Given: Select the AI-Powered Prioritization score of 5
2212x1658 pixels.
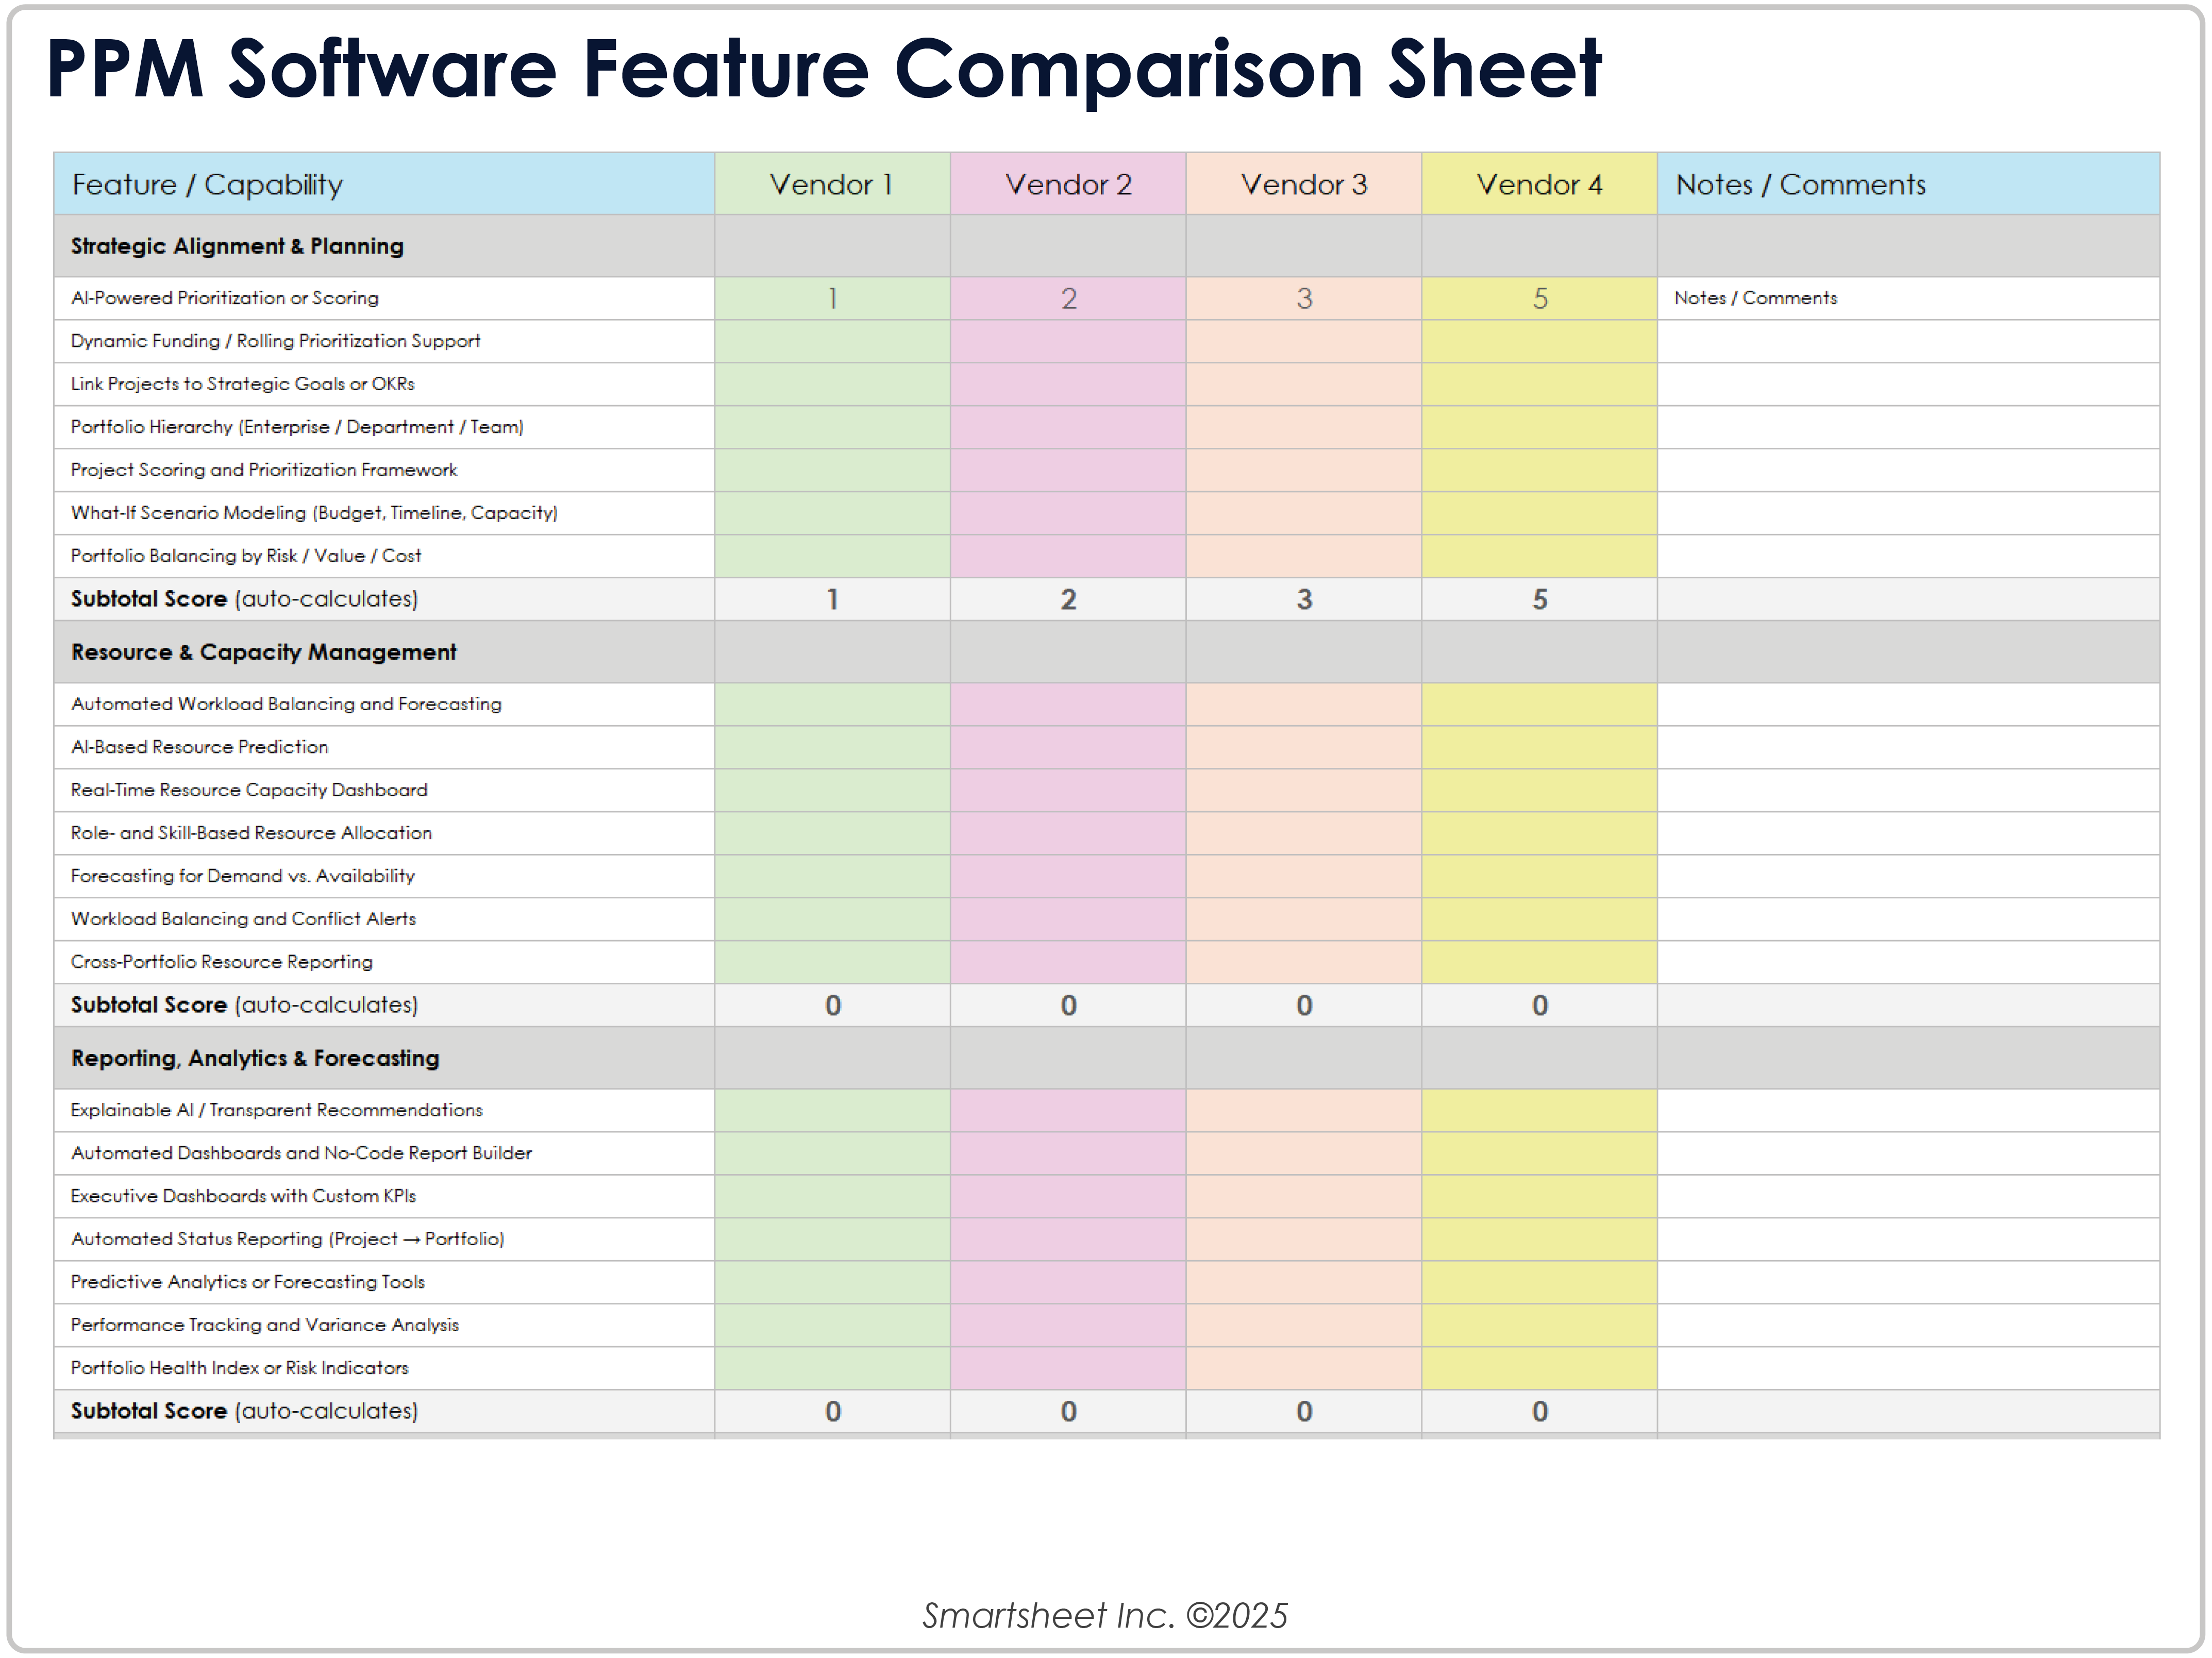Looking at the screenshot, I should coord(1539,297).
